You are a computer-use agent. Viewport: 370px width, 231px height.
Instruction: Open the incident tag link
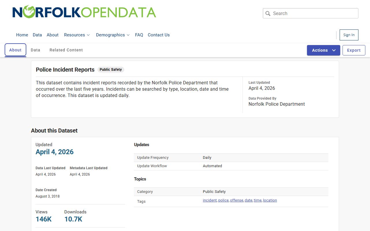210,200
